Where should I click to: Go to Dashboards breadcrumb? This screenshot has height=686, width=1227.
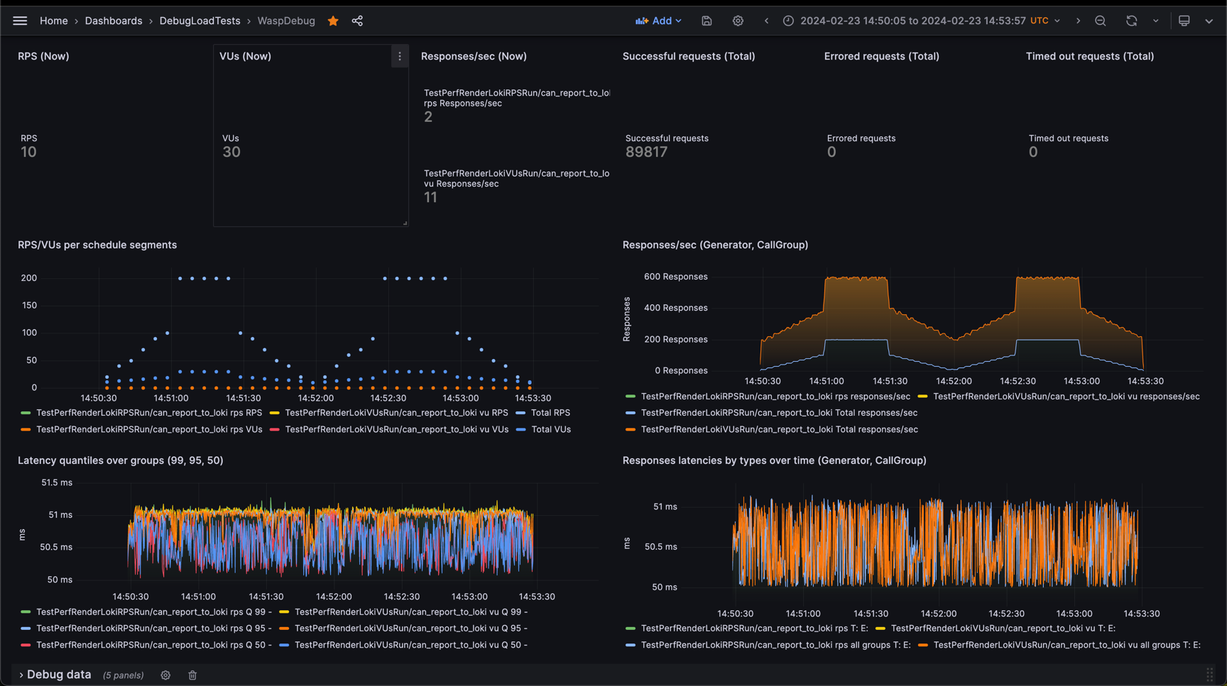pyautogui.click(x=114, y=21)
